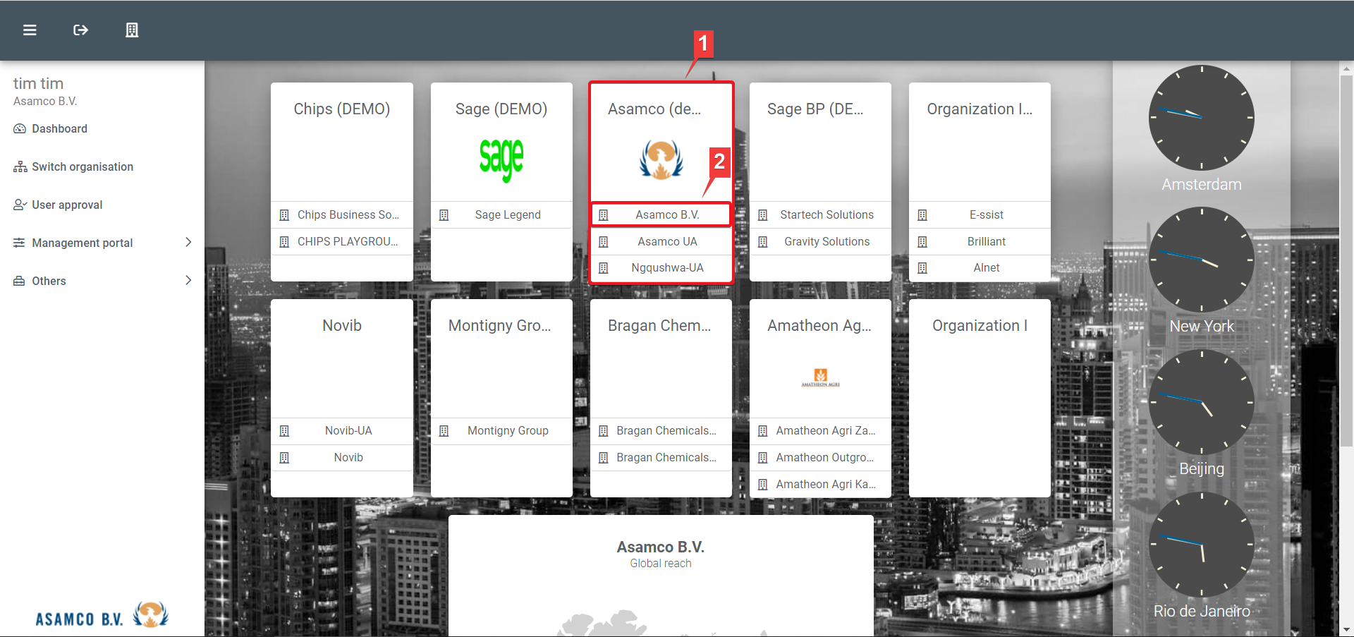
Task: Click the Amatheon Agri logo
Action: (x=820, y=377)
